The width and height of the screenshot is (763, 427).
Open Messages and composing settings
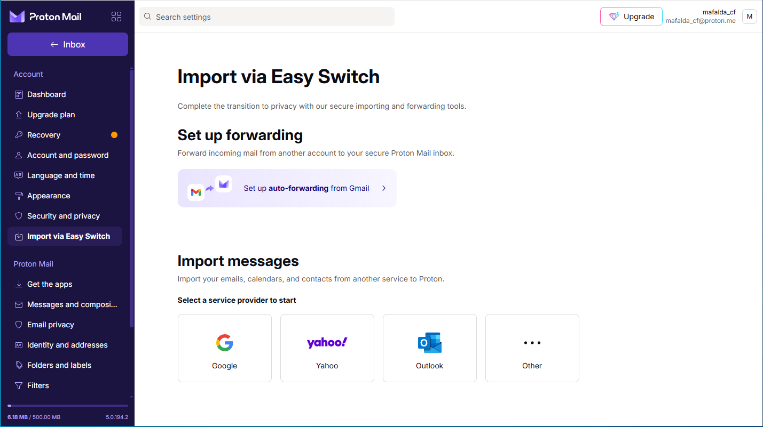pos(65,304)
